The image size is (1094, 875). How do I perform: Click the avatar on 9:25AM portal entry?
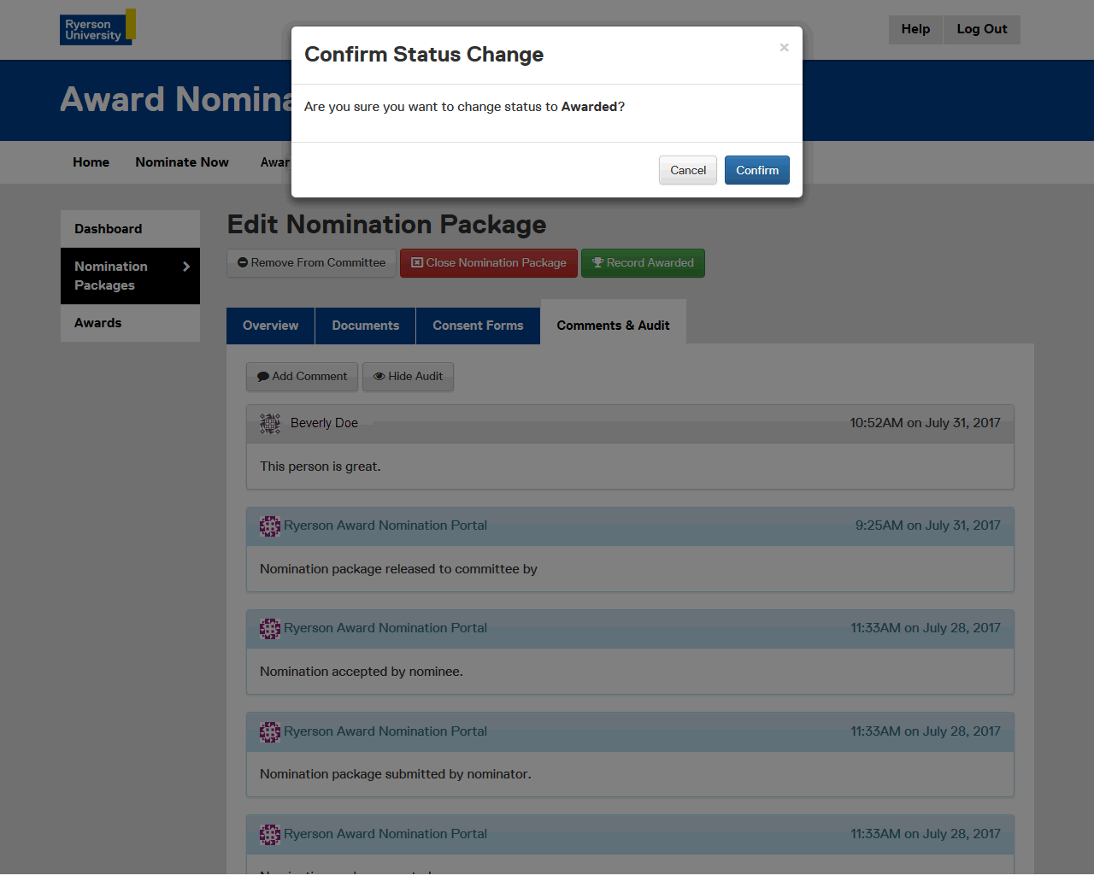pyautogui.click(x=270, y=526)
